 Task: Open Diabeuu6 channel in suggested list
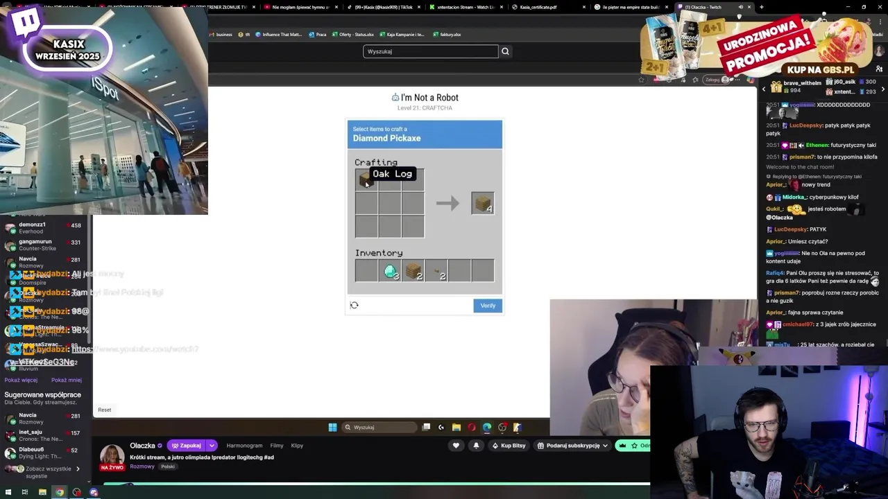tap(42, 453)
